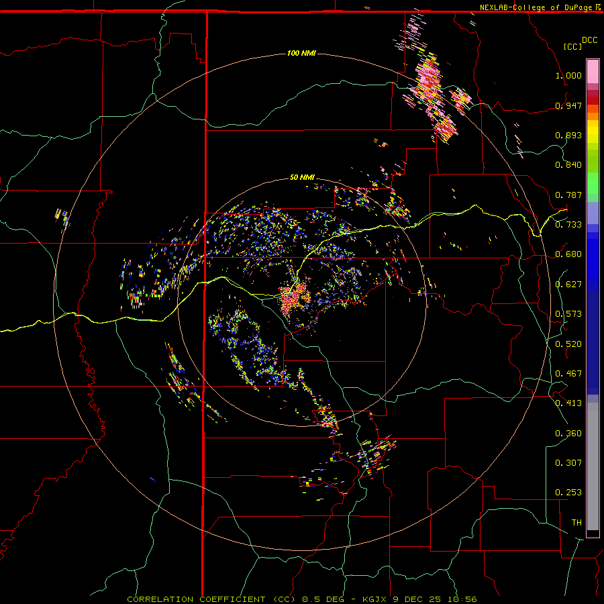This screenshot has width=604, height=604.
Task: Pick the lavender segment of the color bar
Action: [593, 213]
